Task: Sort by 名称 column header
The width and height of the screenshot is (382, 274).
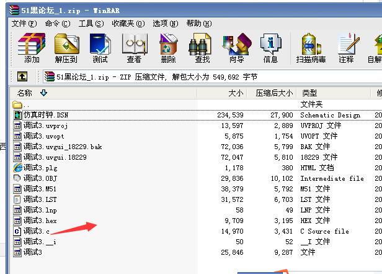Action: coord(104,93)
